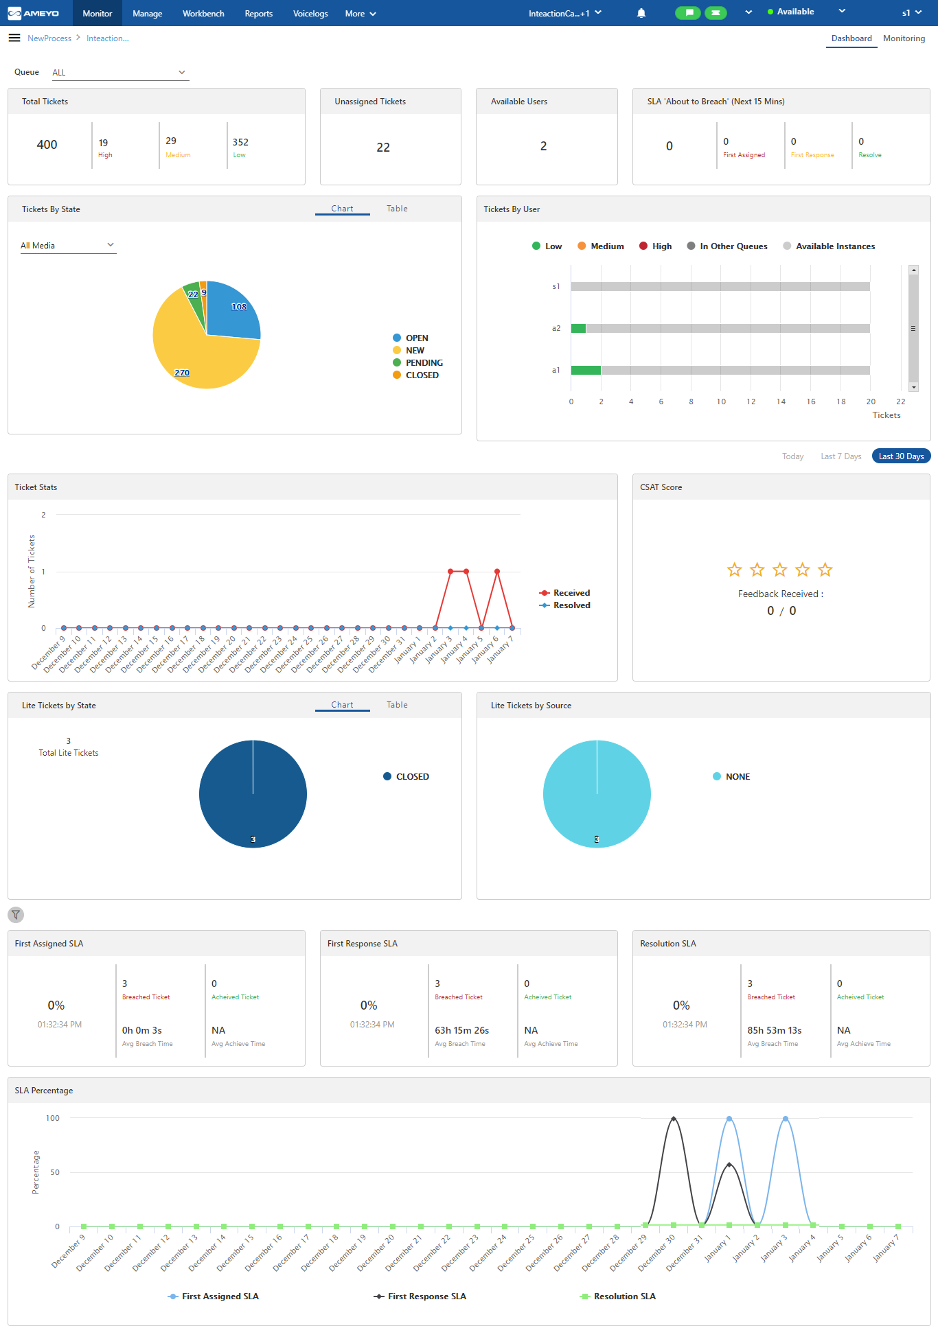Click Inteaction... breadcrumb link

(108, 38)
